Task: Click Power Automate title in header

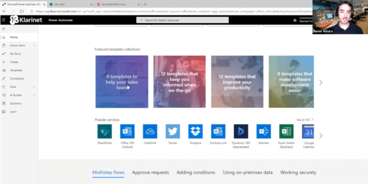Action: pos(60,20)
